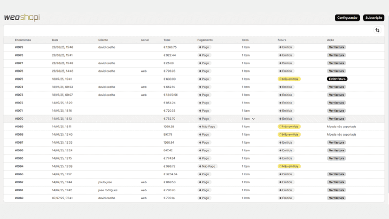Viewport: 389px width, 219px height.
Task: Click Emitir fatura for order #1075
Action: coord(337,79)
